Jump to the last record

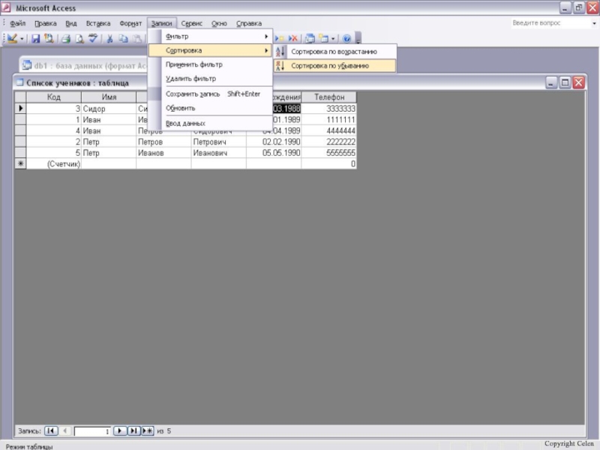133,431
